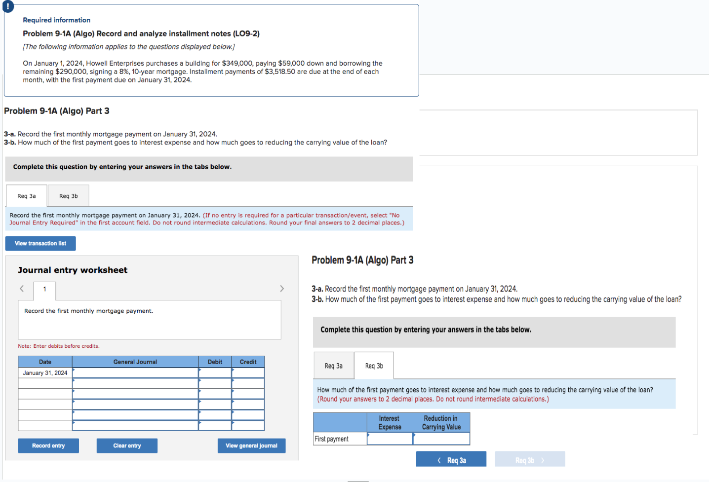
Task: Navigate back with the Req 3a button
Action: (x=451, y=459)
